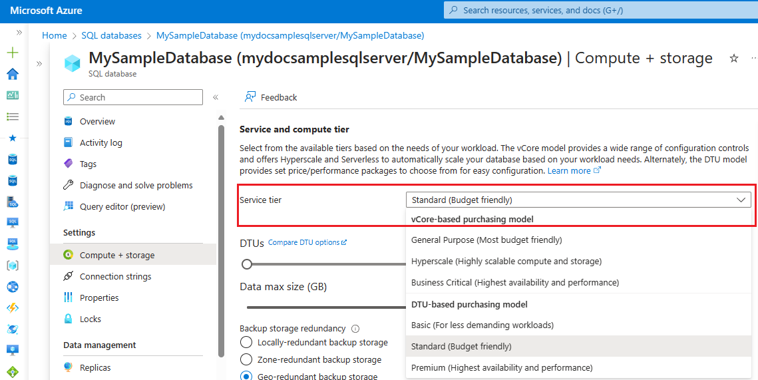Viewport: 758px width, 380px height.
Task: Click the Query editor grid icon
Action: [68, 206]
